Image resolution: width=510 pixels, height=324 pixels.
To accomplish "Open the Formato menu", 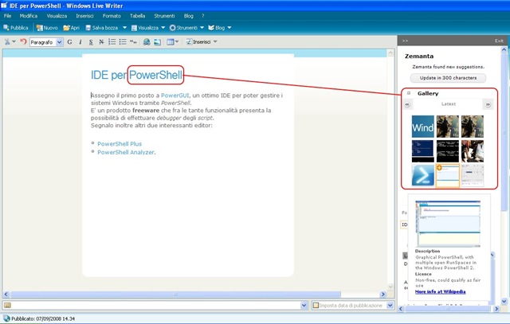I will [x=112, y=16].
